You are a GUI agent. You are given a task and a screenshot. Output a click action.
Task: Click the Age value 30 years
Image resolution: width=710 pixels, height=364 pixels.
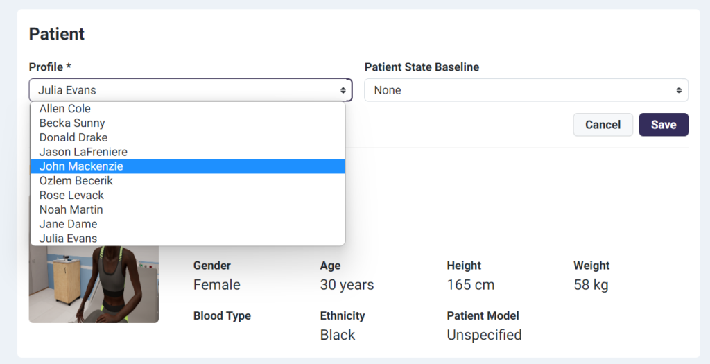(347, 285)
